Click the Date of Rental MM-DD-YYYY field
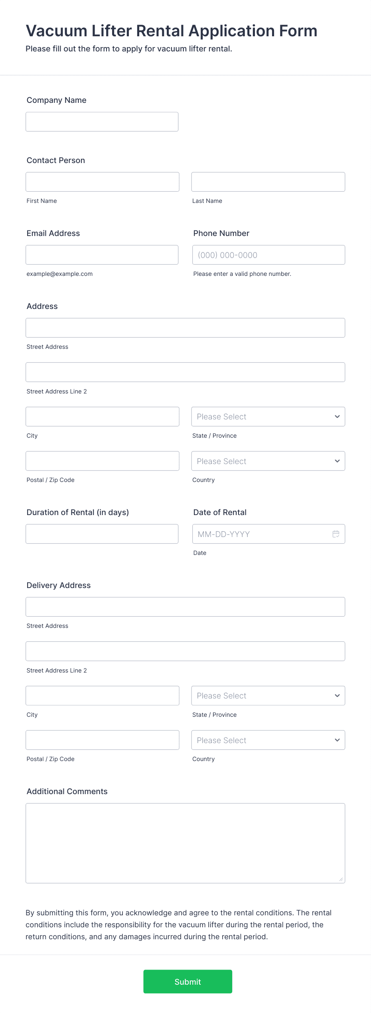 [269, 534]
